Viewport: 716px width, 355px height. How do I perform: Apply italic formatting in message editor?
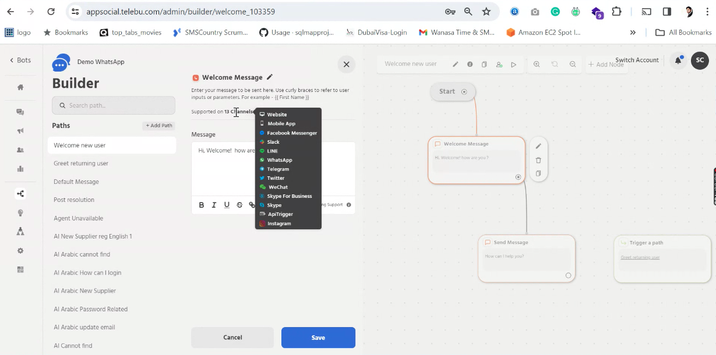214,205
